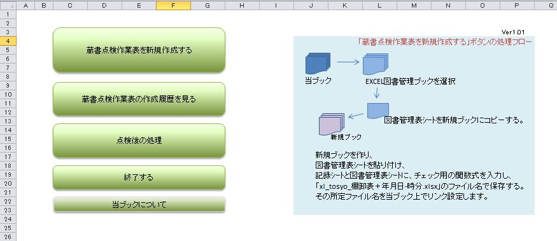Open 蔵書点検作業表の作成履歴を見る
557x241 pixels.
[x=139, y=99]
